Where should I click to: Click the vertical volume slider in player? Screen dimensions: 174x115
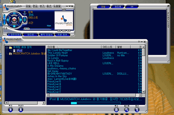point(4,20)
